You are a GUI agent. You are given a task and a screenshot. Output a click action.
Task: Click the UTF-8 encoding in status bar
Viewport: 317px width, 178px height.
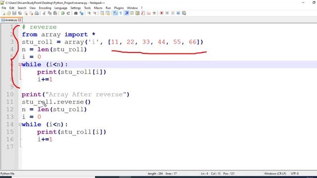tap(295, 174)
